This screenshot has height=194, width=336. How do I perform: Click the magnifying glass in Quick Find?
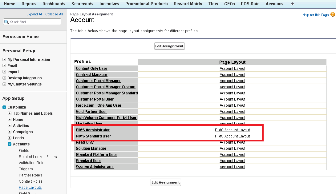coord(6,22)
